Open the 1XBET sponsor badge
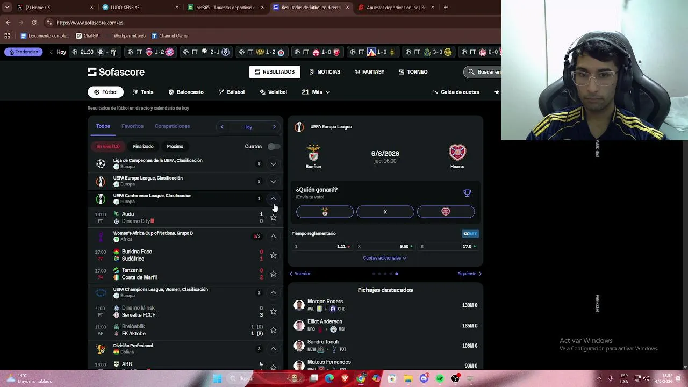The height and width of the screenshot is (387, 688). tap(470, 234)
